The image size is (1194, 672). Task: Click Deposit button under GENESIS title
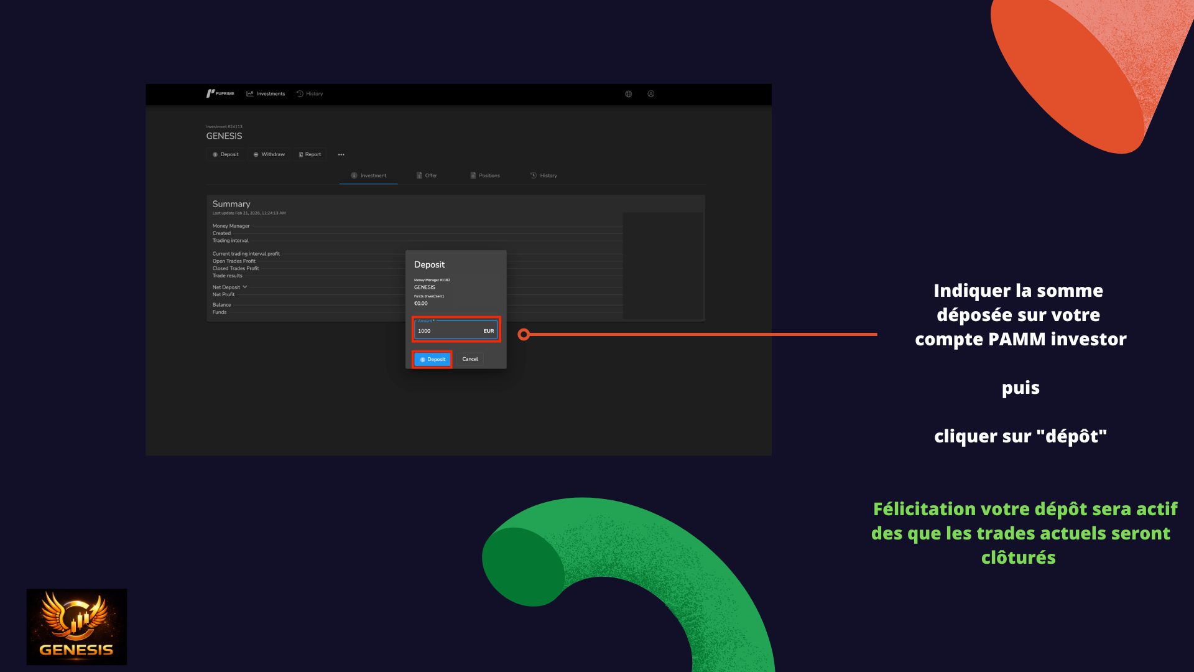225,154
